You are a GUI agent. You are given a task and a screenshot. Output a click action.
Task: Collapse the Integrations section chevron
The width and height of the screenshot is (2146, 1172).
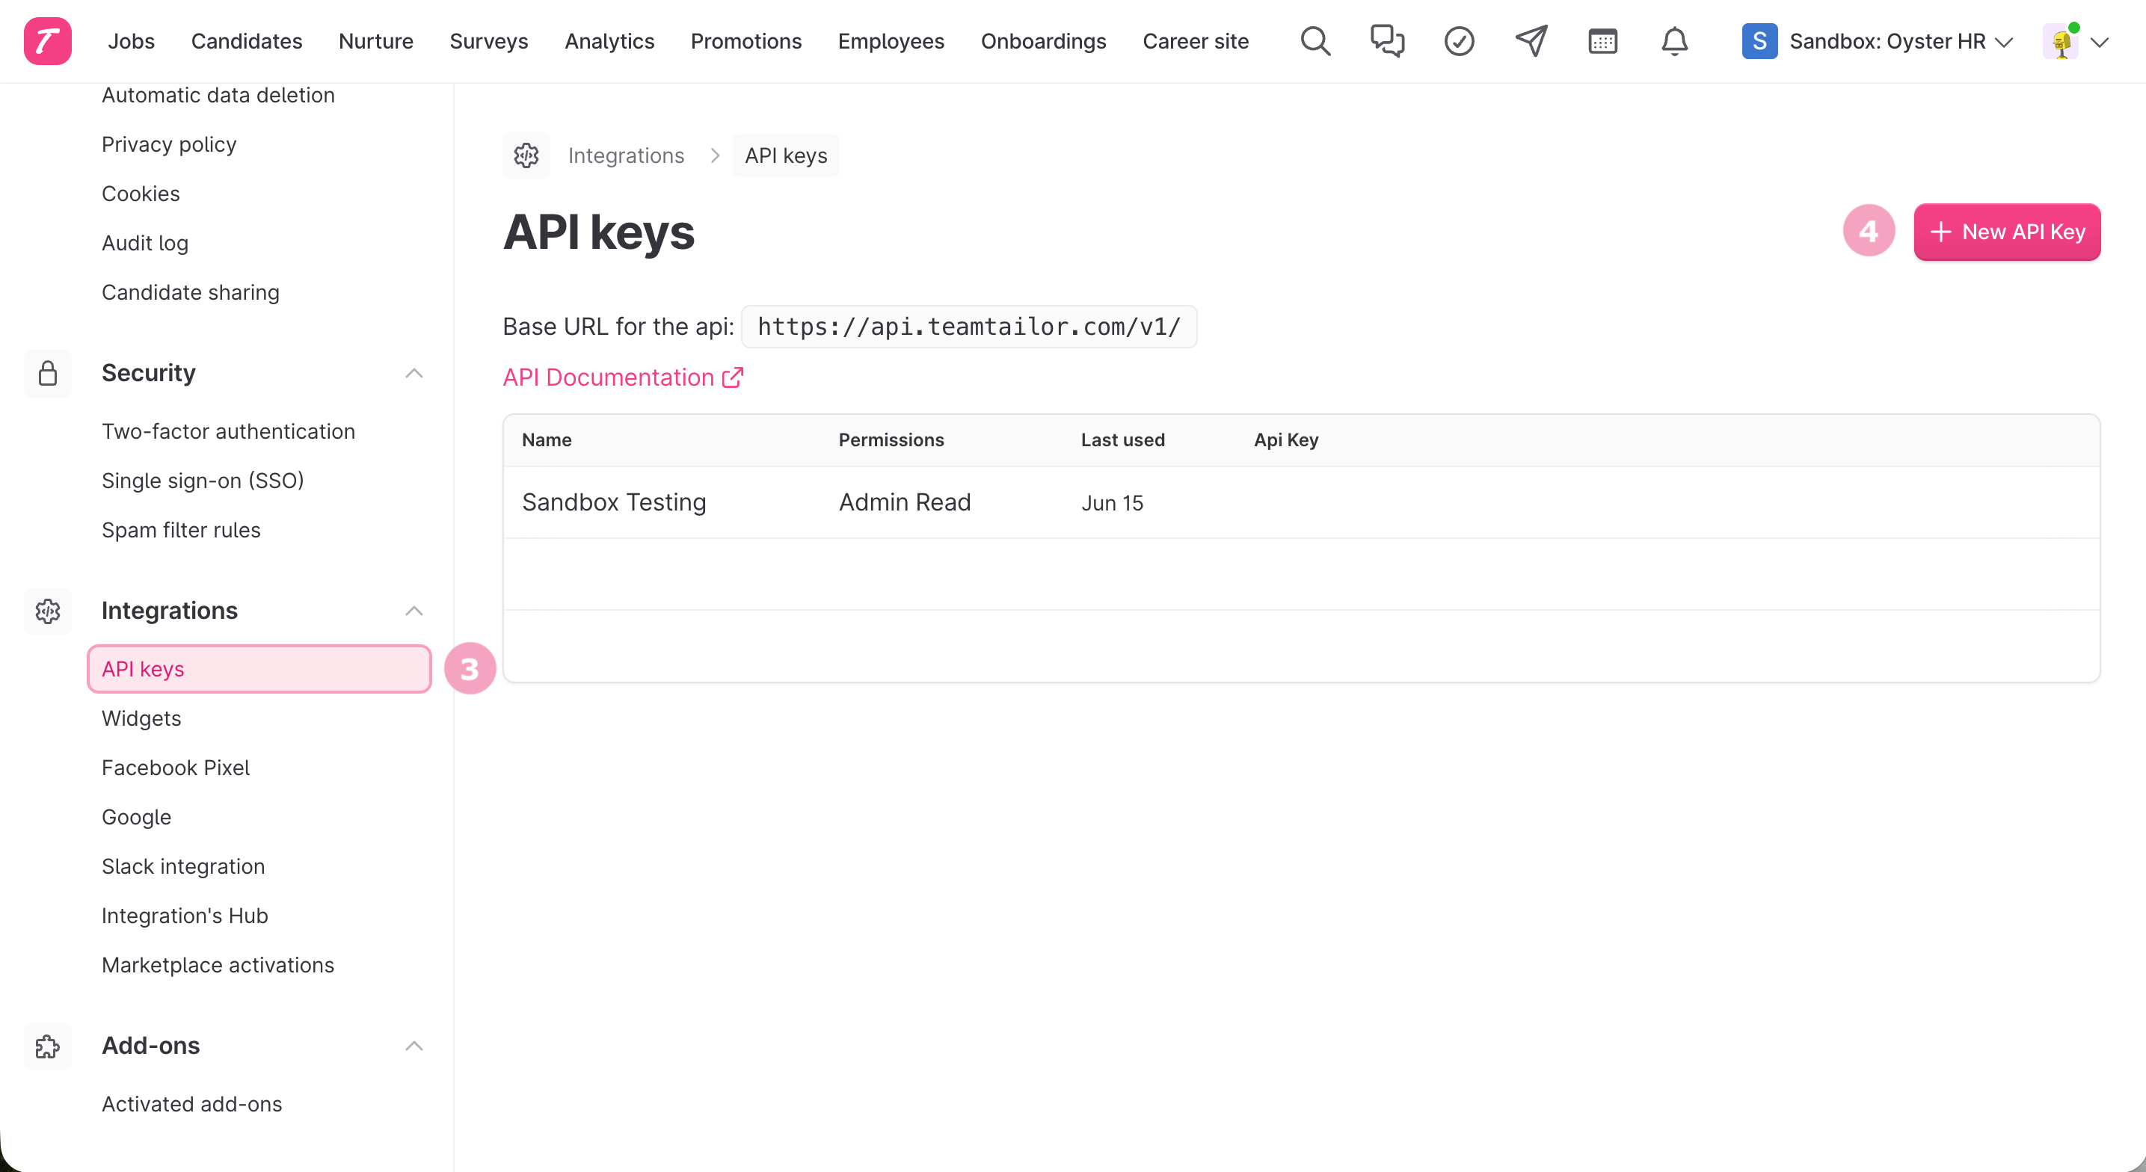point(414,611)
